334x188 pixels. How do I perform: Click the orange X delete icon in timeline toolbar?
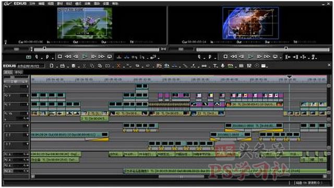click(x=118, y=66)
